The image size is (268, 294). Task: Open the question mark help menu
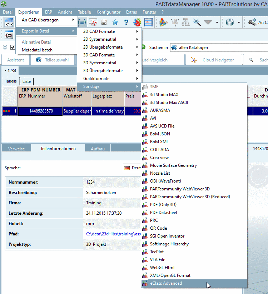[163, 12]
